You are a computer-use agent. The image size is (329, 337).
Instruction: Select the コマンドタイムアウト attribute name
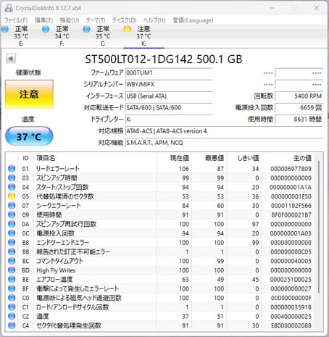tap(59, 261)
